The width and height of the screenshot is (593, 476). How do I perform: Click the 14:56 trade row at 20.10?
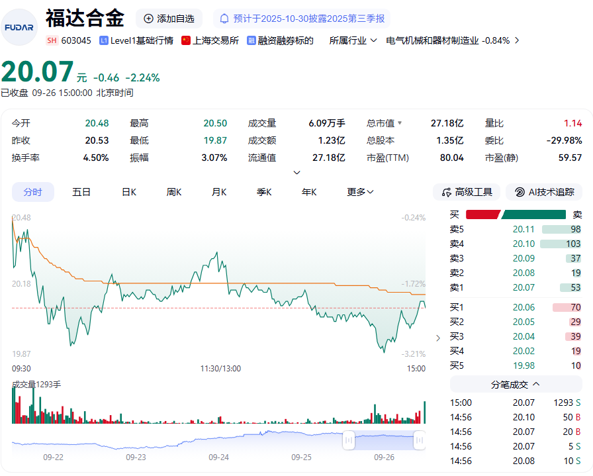pos(516,417)
